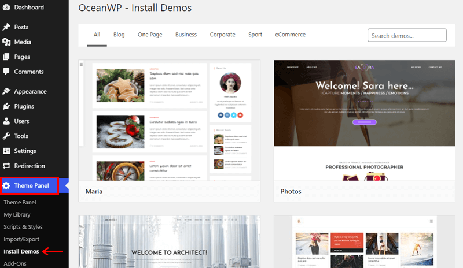This screenshot has width=463, height=268.
Task: Click the Comments bubble icon
Action: [x=6, y=72]
